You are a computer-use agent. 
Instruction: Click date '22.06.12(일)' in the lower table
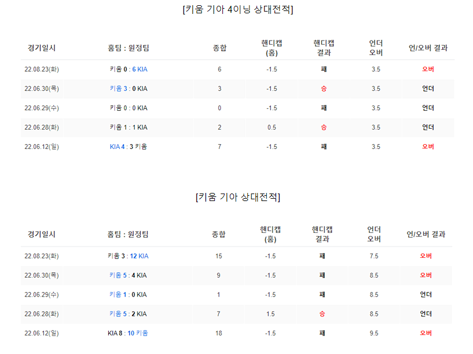coord(42,333)
